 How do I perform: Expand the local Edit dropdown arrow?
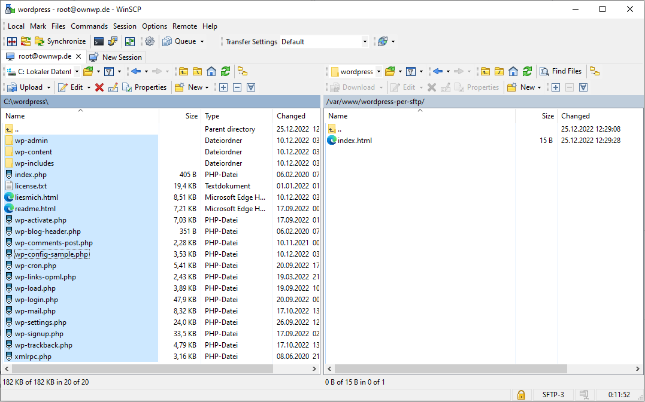(89, 87)
